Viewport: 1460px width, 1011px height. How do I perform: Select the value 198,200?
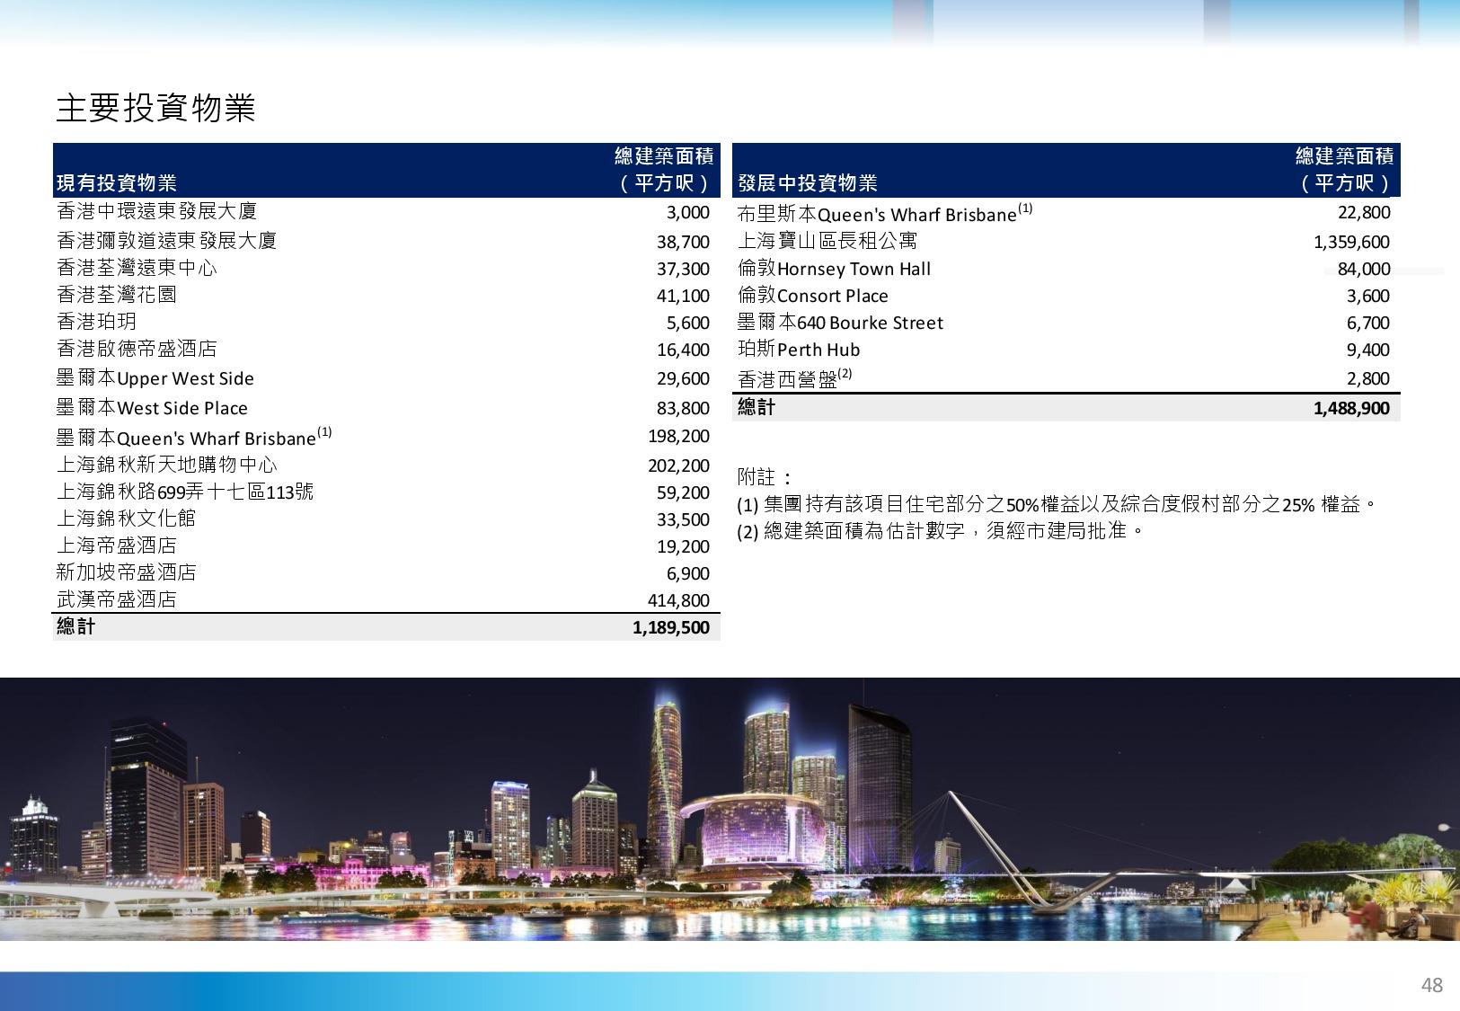(x=678, y=436)
